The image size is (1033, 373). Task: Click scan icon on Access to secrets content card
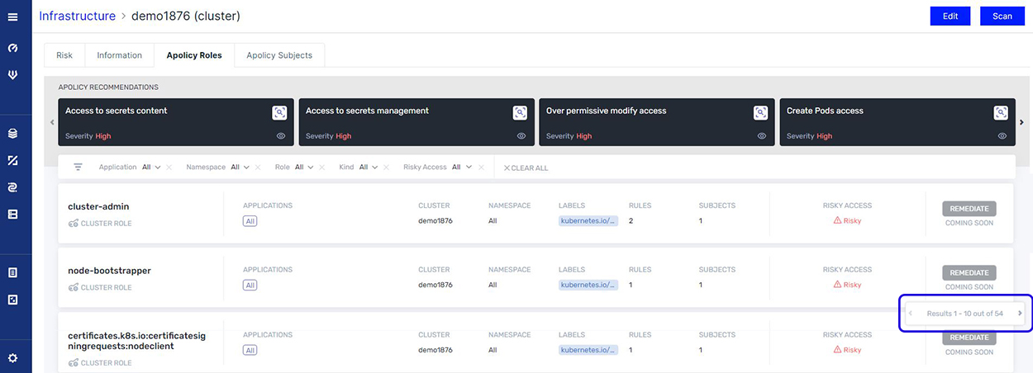(x=279, y=113)
